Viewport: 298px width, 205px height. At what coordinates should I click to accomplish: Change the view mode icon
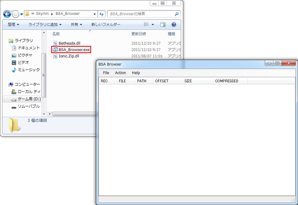point(146,24)
